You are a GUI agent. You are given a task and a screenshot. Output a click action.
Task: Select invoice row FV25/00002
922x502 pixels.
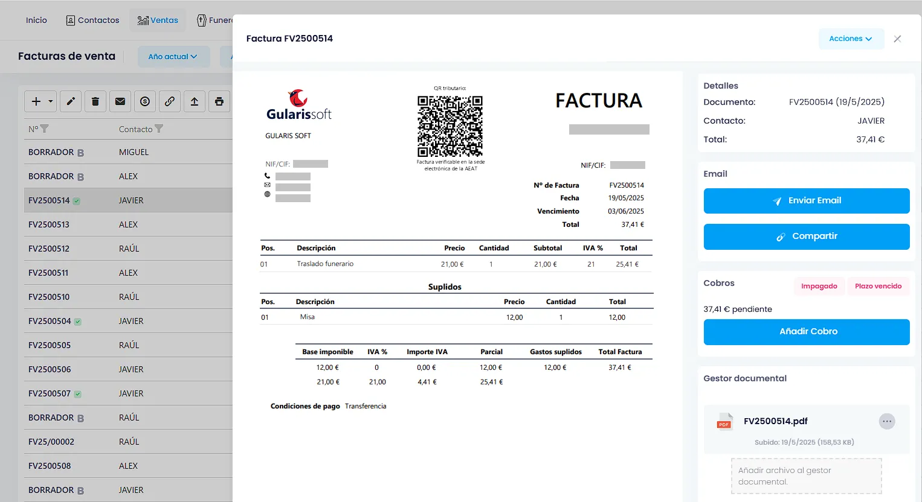pos(128,442)
